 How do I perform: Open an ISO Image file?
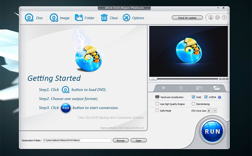click(60, 18)
